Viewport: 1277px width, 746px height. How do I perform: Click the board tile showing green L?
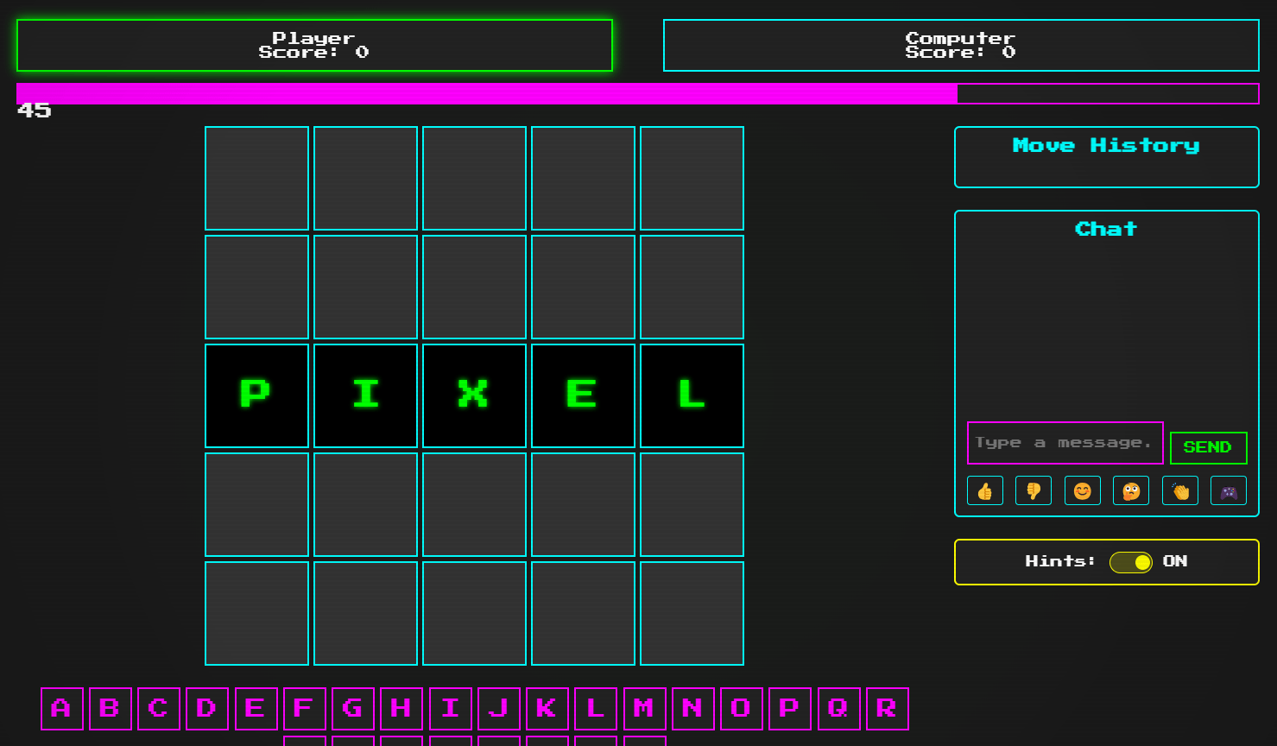click(692, 395)
